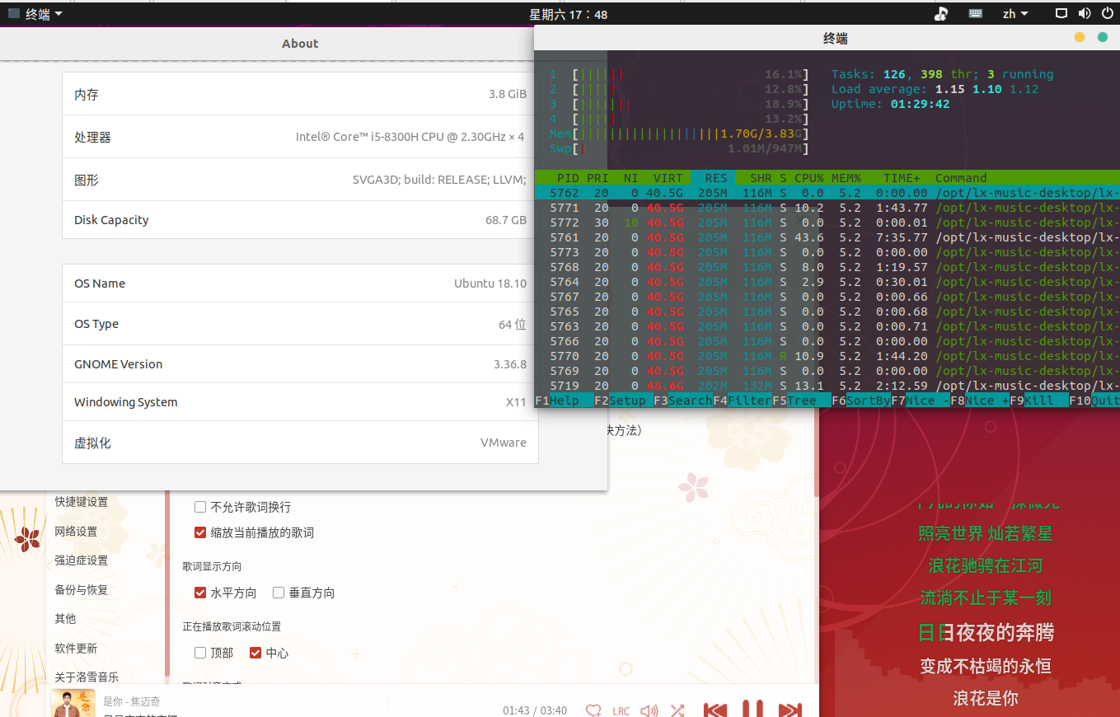Screen dimensions: 1120x717
Task: Select htop process row PID 5770
Action: [x=827, y=356]
